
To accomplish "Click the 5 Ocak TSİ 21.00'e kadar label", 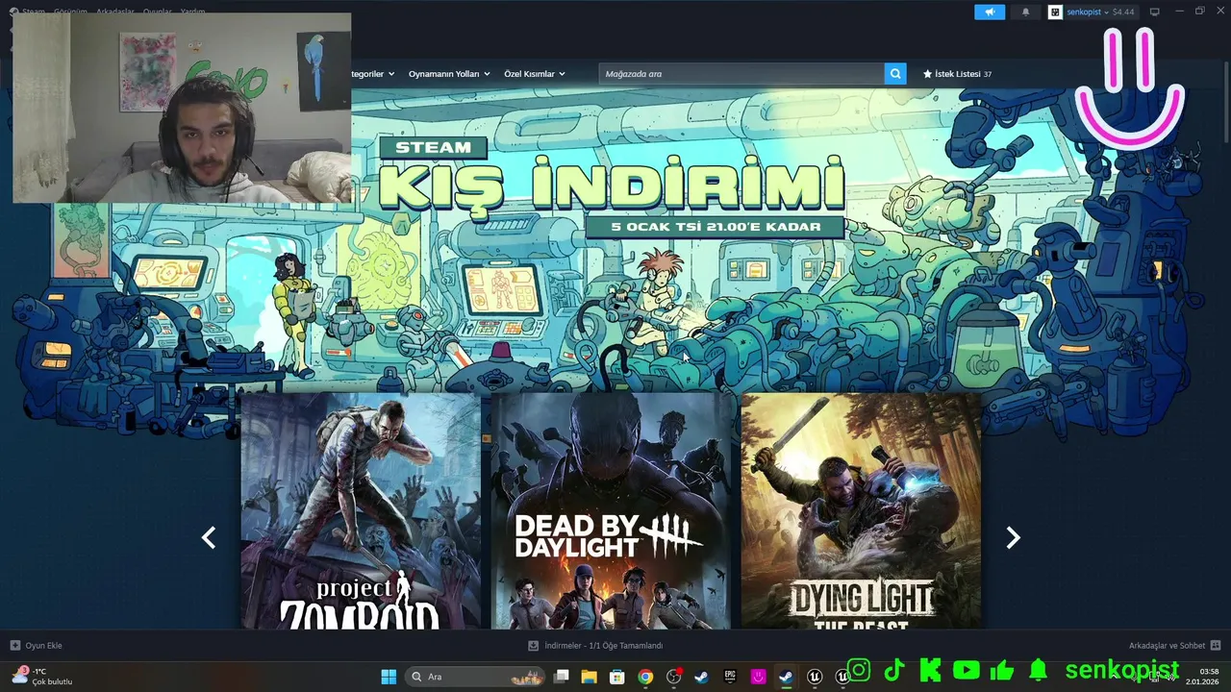I will pos(715,227).
